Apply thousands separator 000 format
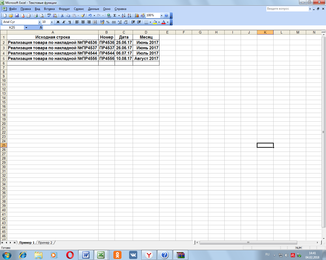Image resolution: width=326 pixels, height=260 pixels. [x=114, y=22]
